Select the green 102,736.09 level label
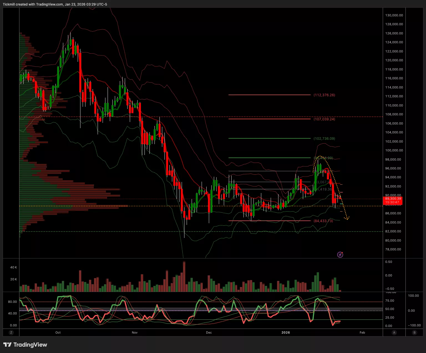Screen dimensions: 426x353 click(324, 139)
